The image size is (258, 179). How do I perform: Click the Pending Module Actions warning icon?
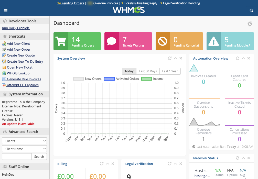click(x=213, y=41)
